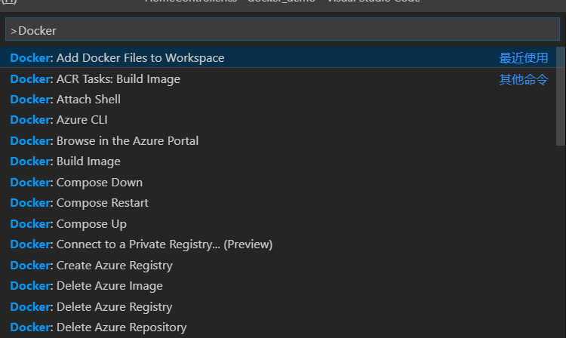Choose Docker: Attach Shell command
The height and width of the screenshot is (338, 566).
tap(278, 99)
